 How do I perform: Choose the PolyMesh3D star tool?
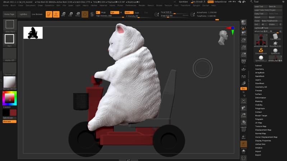click(275, 43)
